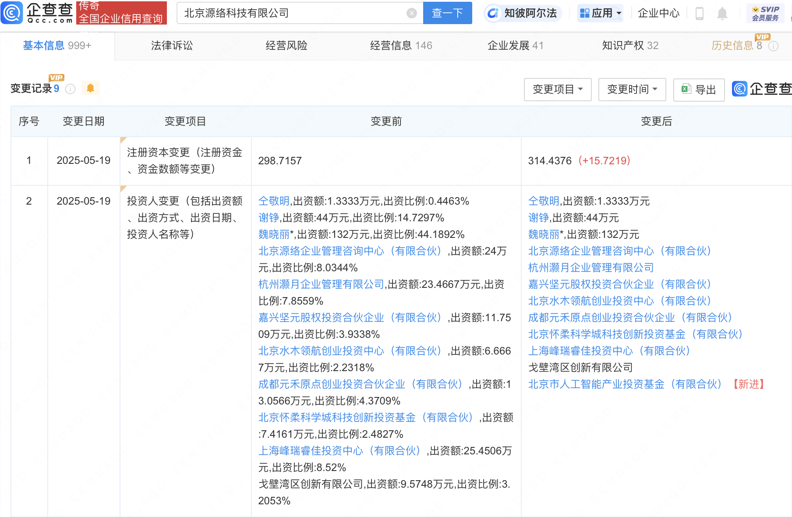Expand the 变更项目 filter dropdown
The height and width of the screenshot is (517, 792).
click(558, 89)
